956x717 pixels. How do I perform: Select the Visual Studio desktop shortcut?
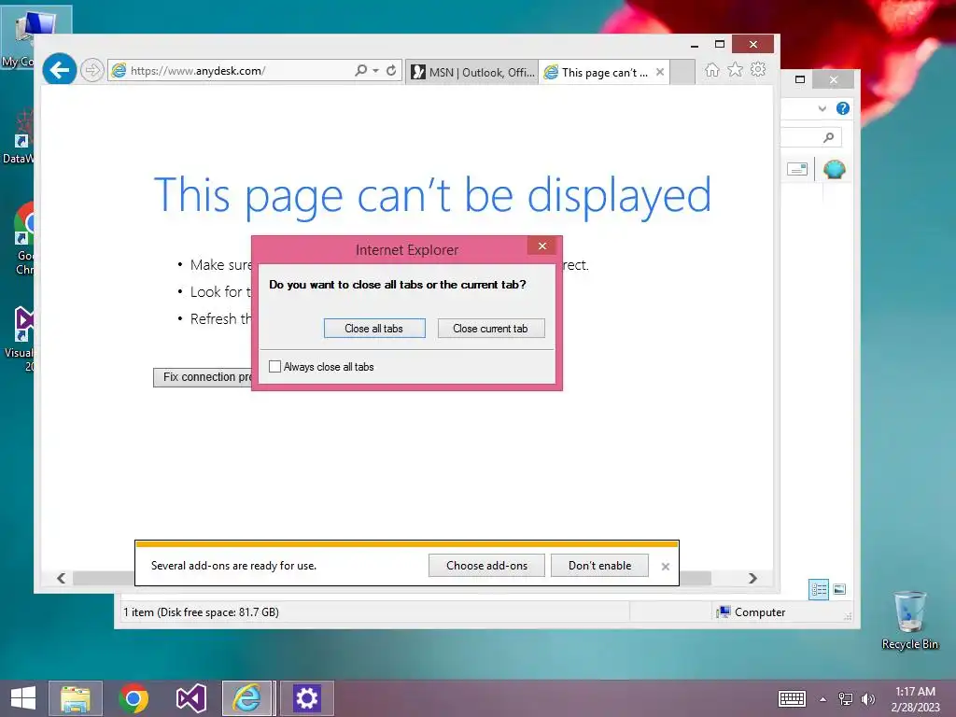[21, 339]
